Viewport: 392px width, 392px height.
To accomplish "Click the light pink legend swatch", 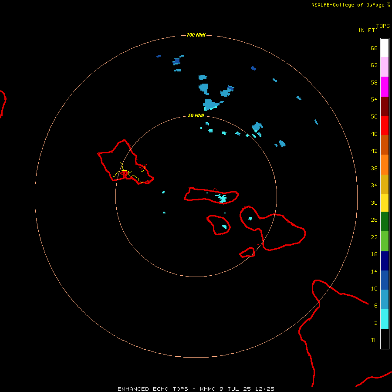I will (385, 67).
